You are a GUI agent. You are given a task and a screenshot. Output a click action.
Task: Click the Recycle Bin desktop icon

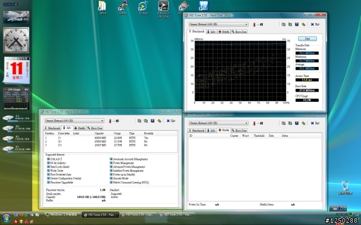tap(345, 187)
